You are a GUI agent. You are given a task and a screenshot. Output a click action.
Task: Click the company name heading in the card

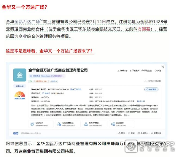tap(58, 70)
